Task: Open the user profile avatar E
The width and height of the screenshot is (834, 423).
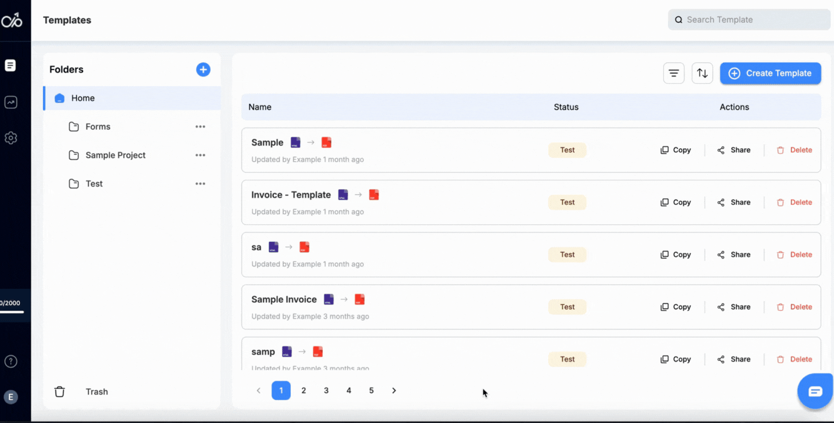Action: click(x=11, y=397)
